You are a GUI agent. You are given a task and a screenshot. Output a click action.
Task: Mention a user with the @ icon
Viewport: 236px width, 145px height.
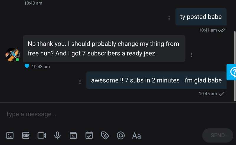click(121, 135)
